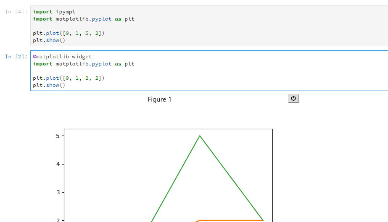The height and width of the screenshot is (222, 388).
Task: Click the matplotlib import line in cell In [4]
Action: (84, 19)
